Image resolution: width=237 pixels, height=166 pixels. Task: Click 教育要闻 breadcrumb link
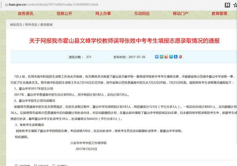49,25
